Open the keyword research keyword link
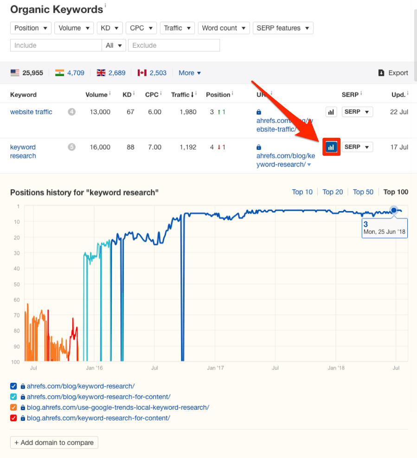 pyautogui.click(x=23, y=151)
